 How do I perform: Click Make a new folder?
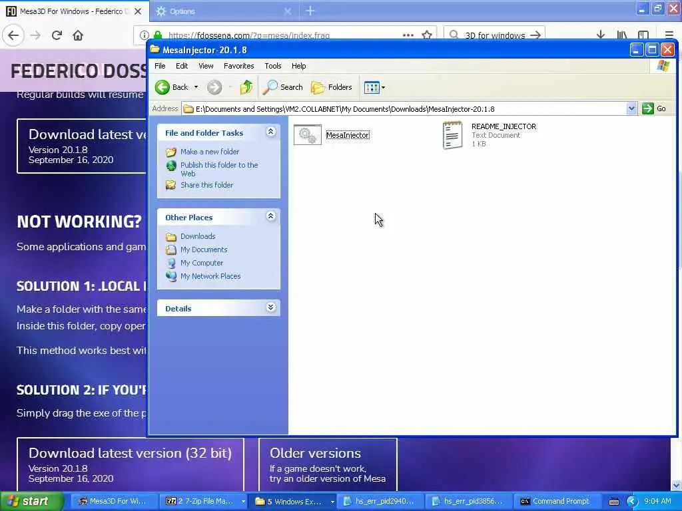click(210, 152)
